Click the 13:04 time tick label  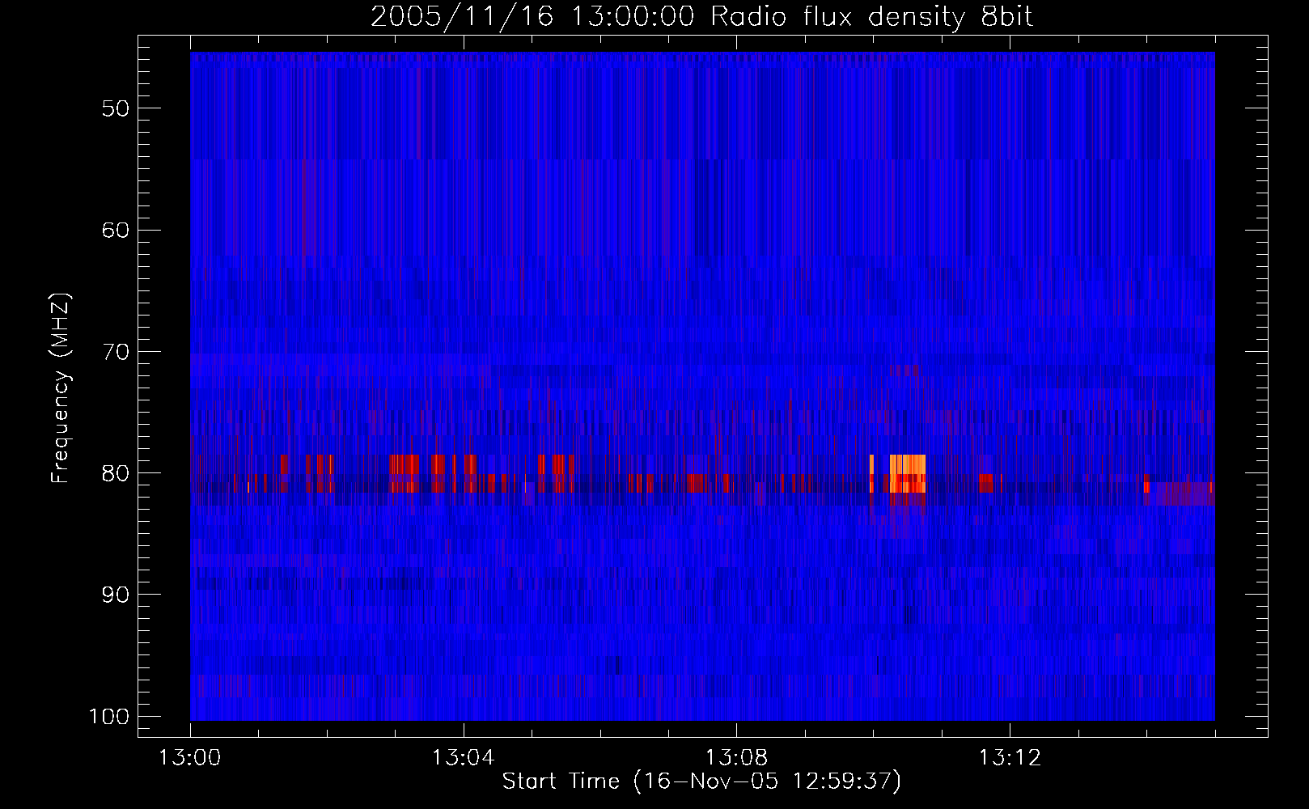[463, 759]
